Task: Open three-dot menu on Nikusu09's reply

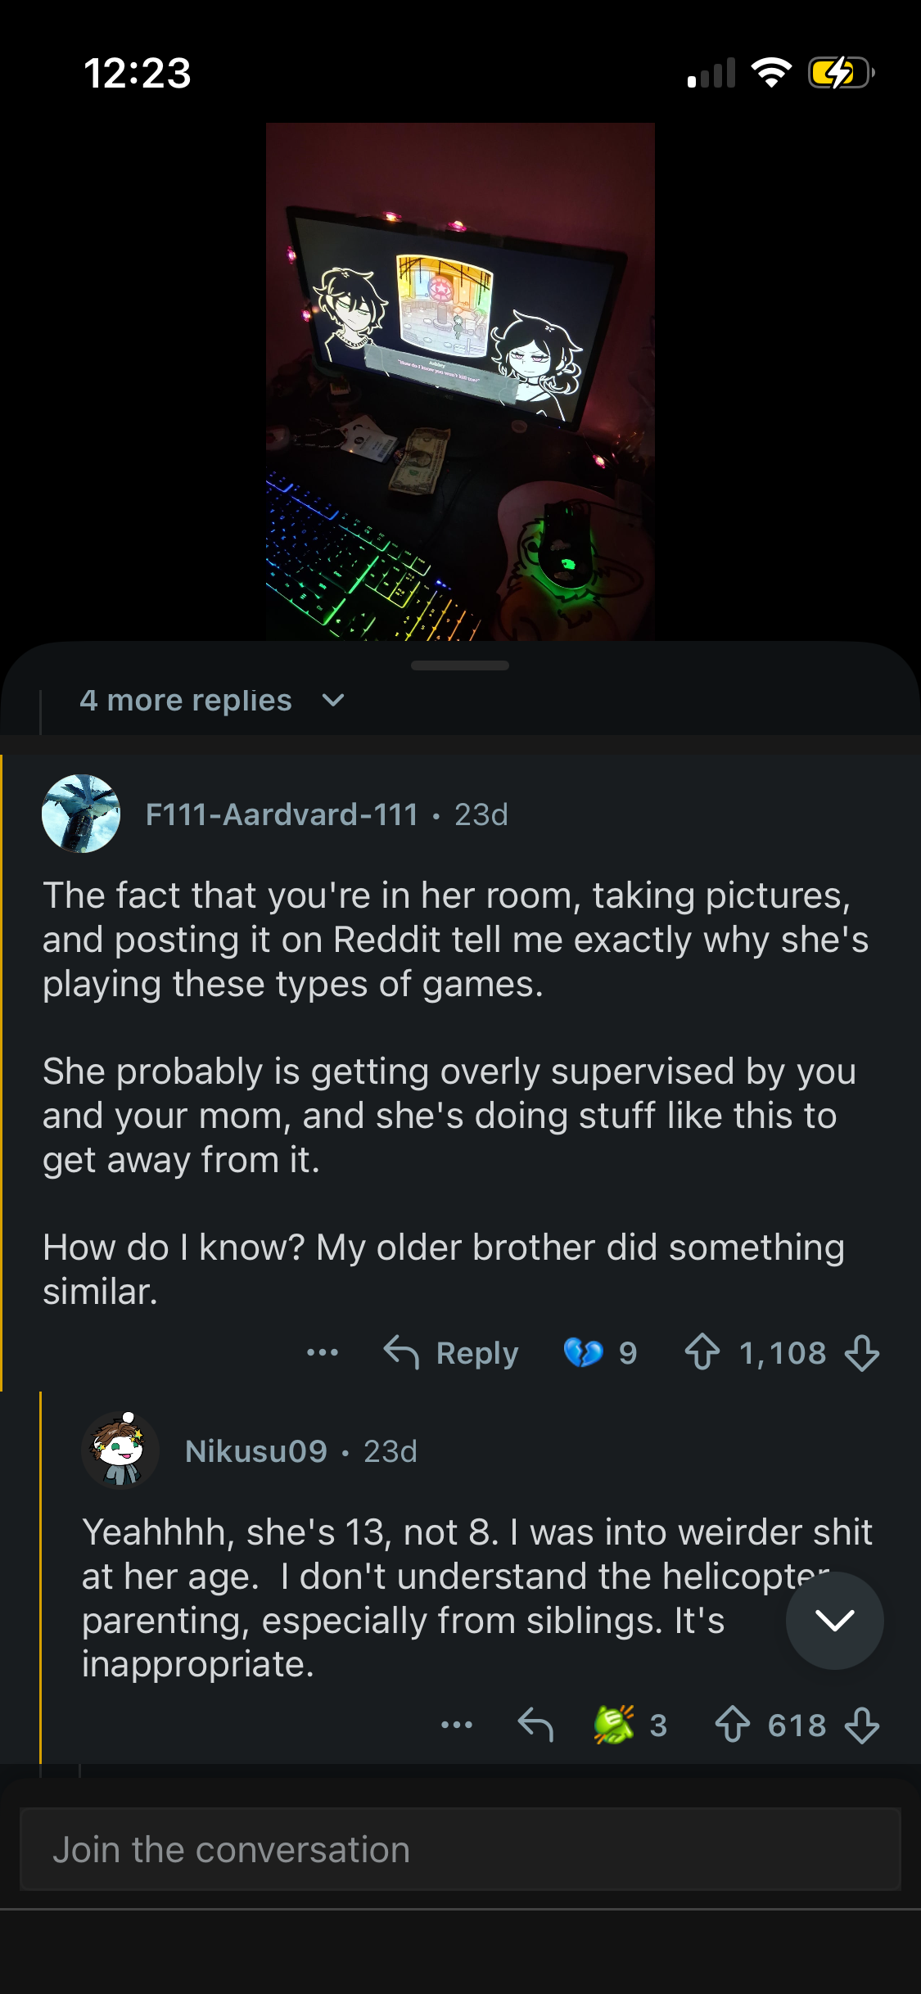Action: 457,1725
